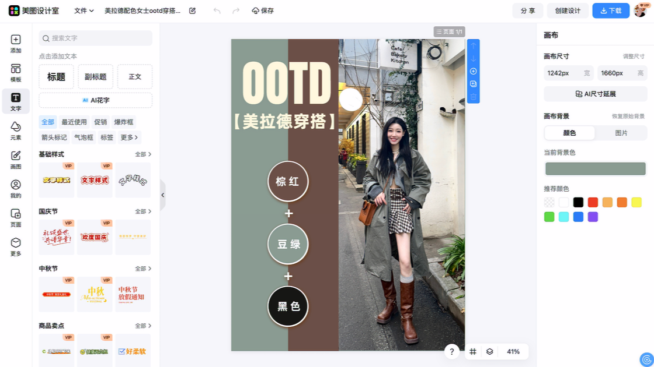The width and height of the screenshot is (654, 367).
Task: Toggle the grid icon at bottom bar
Action: 474,351
